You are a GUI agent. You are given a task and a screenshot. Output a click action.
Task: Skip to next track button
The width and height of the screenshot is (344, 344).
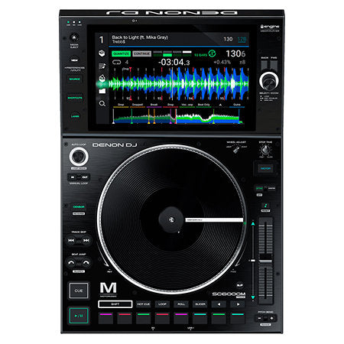[86, 240]
